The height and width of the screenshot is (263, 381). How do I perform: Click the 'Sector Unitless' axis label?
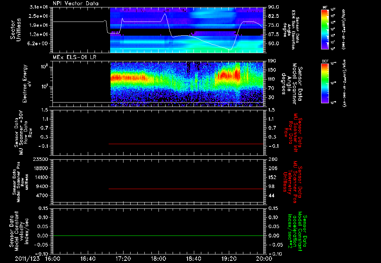[16, 30]
